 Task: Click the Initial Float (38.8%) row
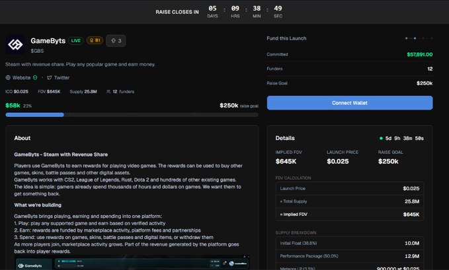(350, 243)
